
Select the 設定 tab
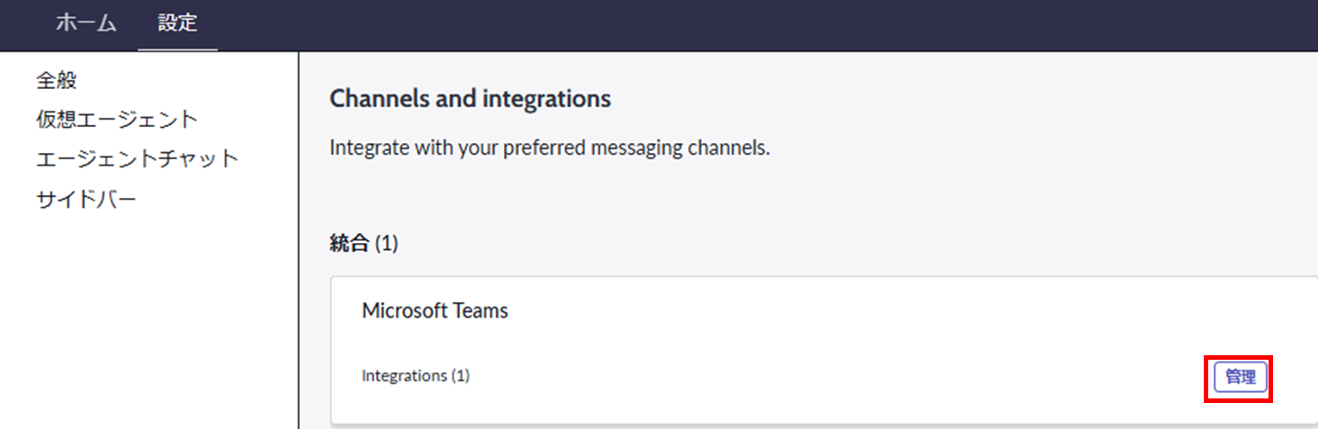[177, 24]
